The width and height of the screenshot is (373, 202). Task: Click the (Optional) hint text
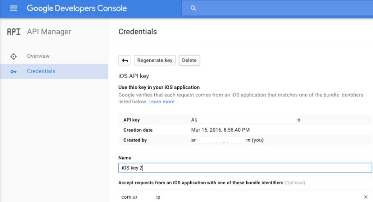click(x=295, y=183)
